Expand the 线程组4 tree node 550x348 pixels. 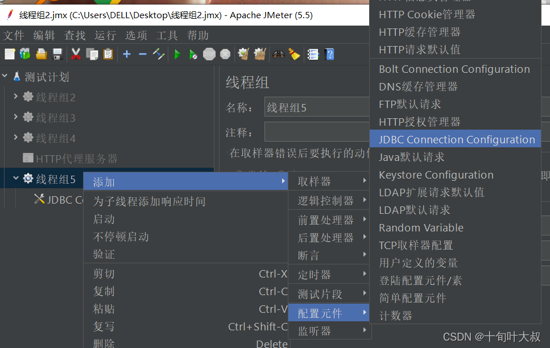(15, 137)
